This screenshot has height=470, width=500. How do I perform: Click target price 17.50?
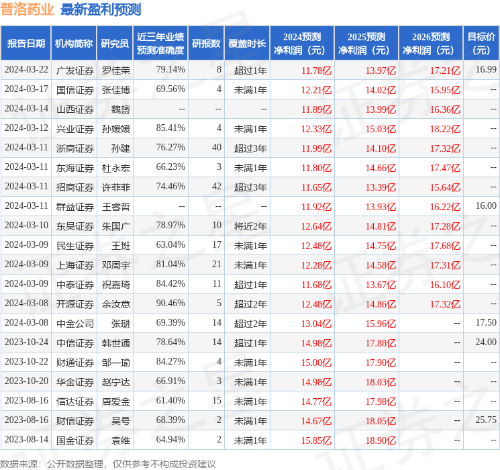pos(486,322)
